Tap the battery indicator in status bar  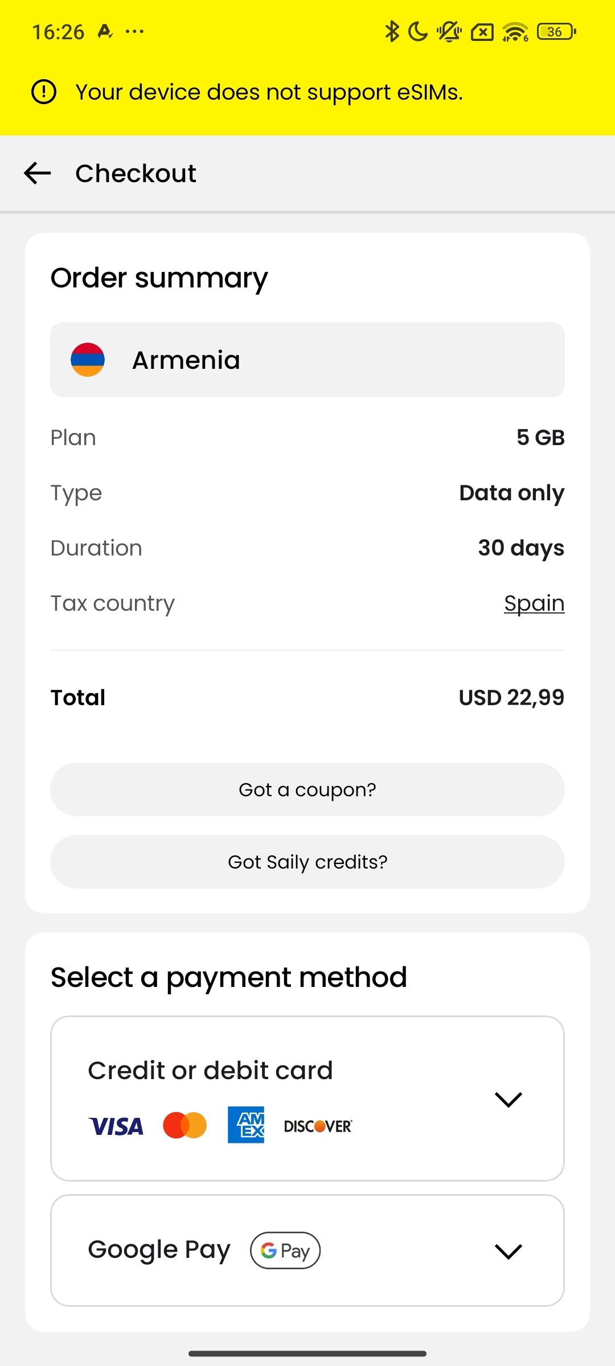point(556,32)
